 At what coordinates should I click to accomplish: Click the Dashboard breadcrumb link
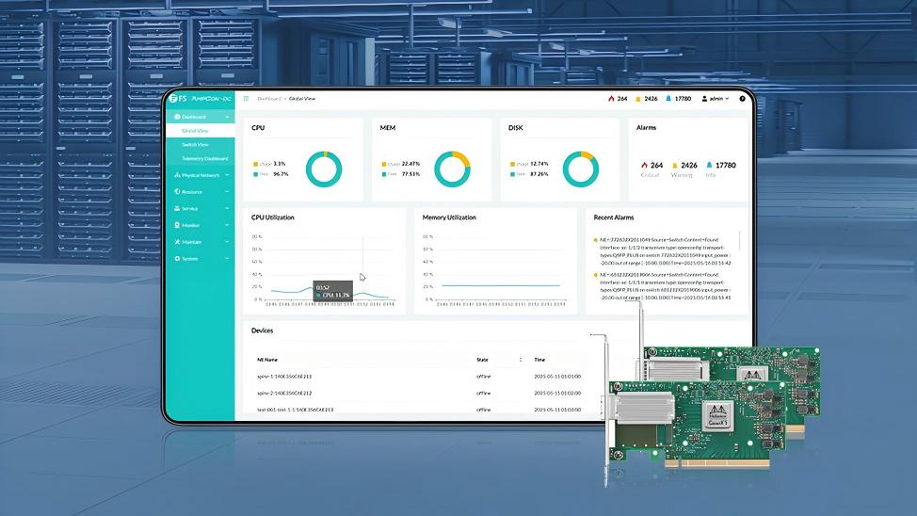269,98
